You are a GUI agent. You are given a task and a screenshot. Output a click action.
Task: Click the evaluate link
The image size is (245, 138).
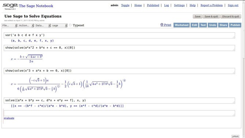[9, 118]
